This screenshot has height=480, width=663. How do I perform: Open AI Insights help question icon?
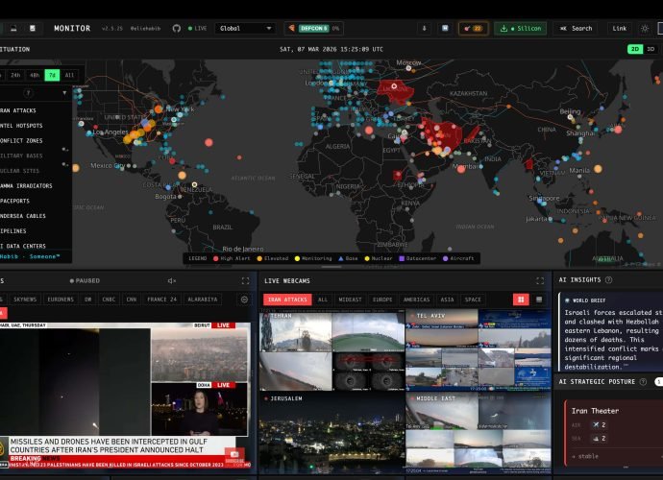click(608, 279)
